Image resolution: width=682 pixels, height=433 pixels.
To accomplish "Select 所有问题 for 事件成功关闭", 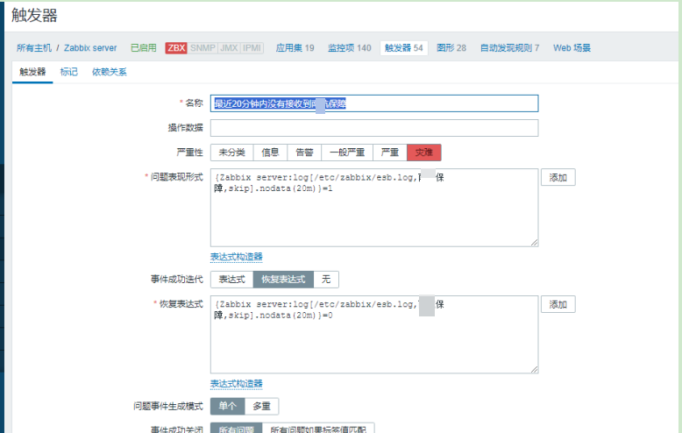I will [x=236, y=429].
